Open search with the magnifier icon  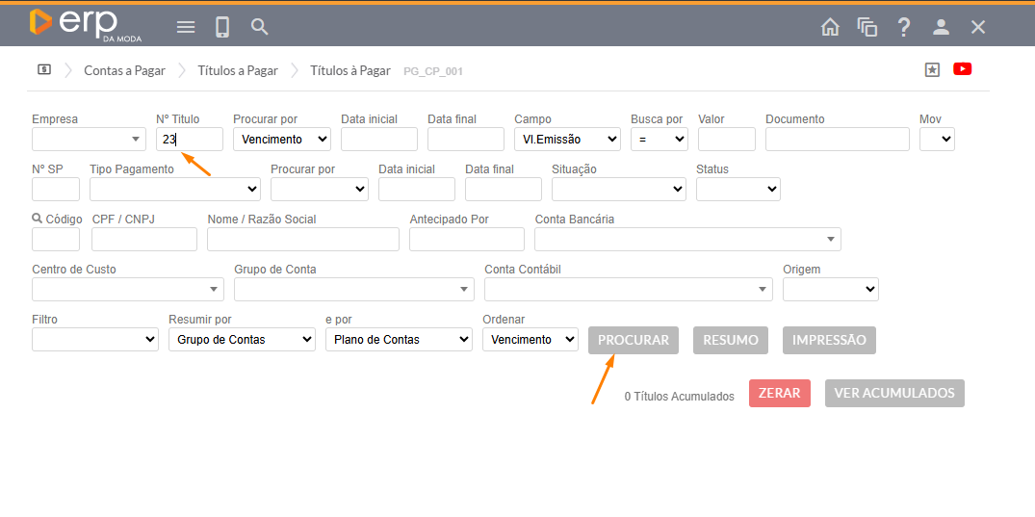point(259,27)
